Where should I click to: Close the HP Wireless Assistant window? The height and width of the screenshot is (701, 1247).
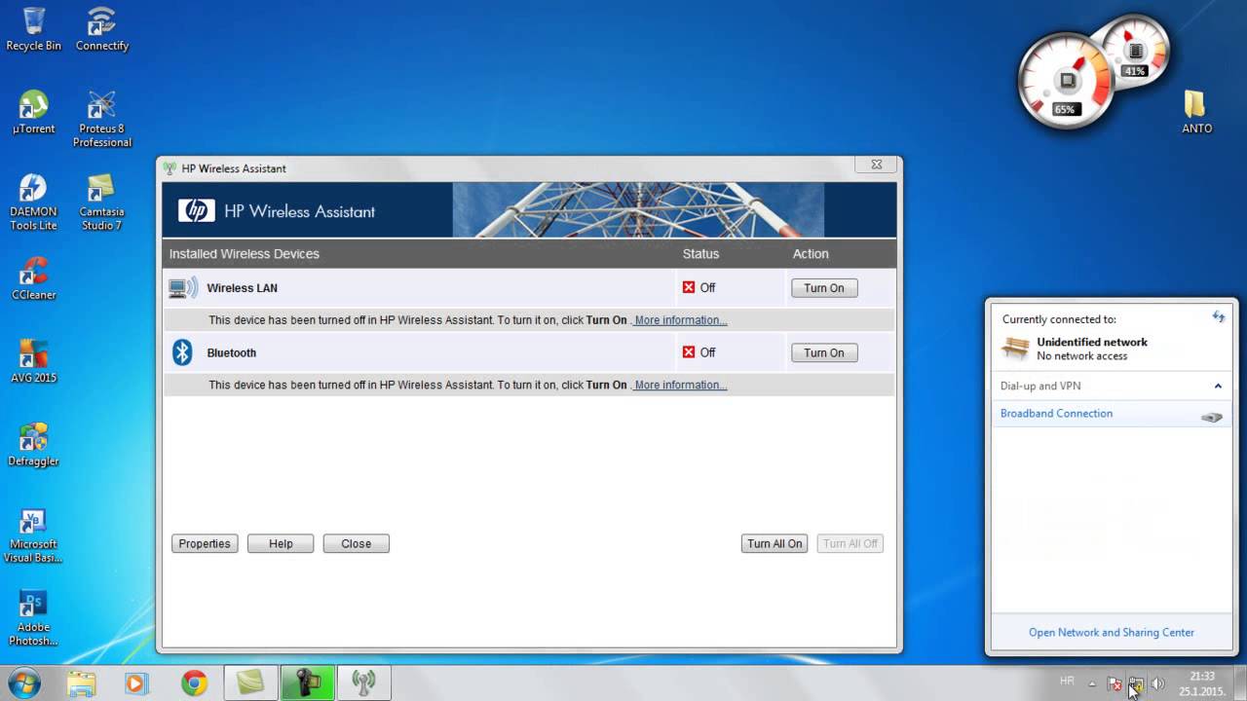click(876, 166)
